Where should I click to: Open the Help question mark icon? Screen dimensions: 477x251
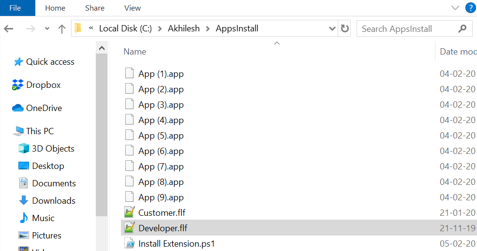point(470,8)
